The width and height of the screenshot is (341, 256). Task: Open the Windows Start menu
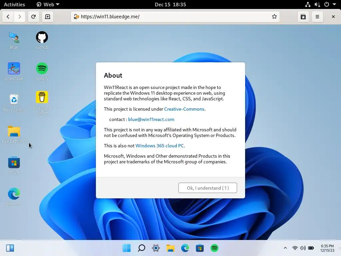127,248
